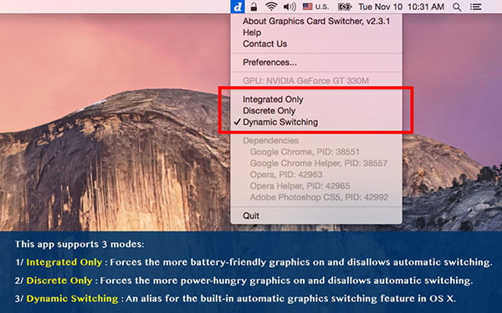The image size is (502, 313).
Task: Select Contact Us menu item
Action: [x=316, y=43]
